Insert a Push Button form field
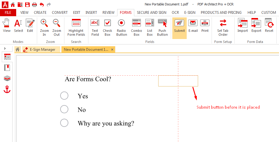279x142 pixels. pyautogui.click(x=162, y=28)
